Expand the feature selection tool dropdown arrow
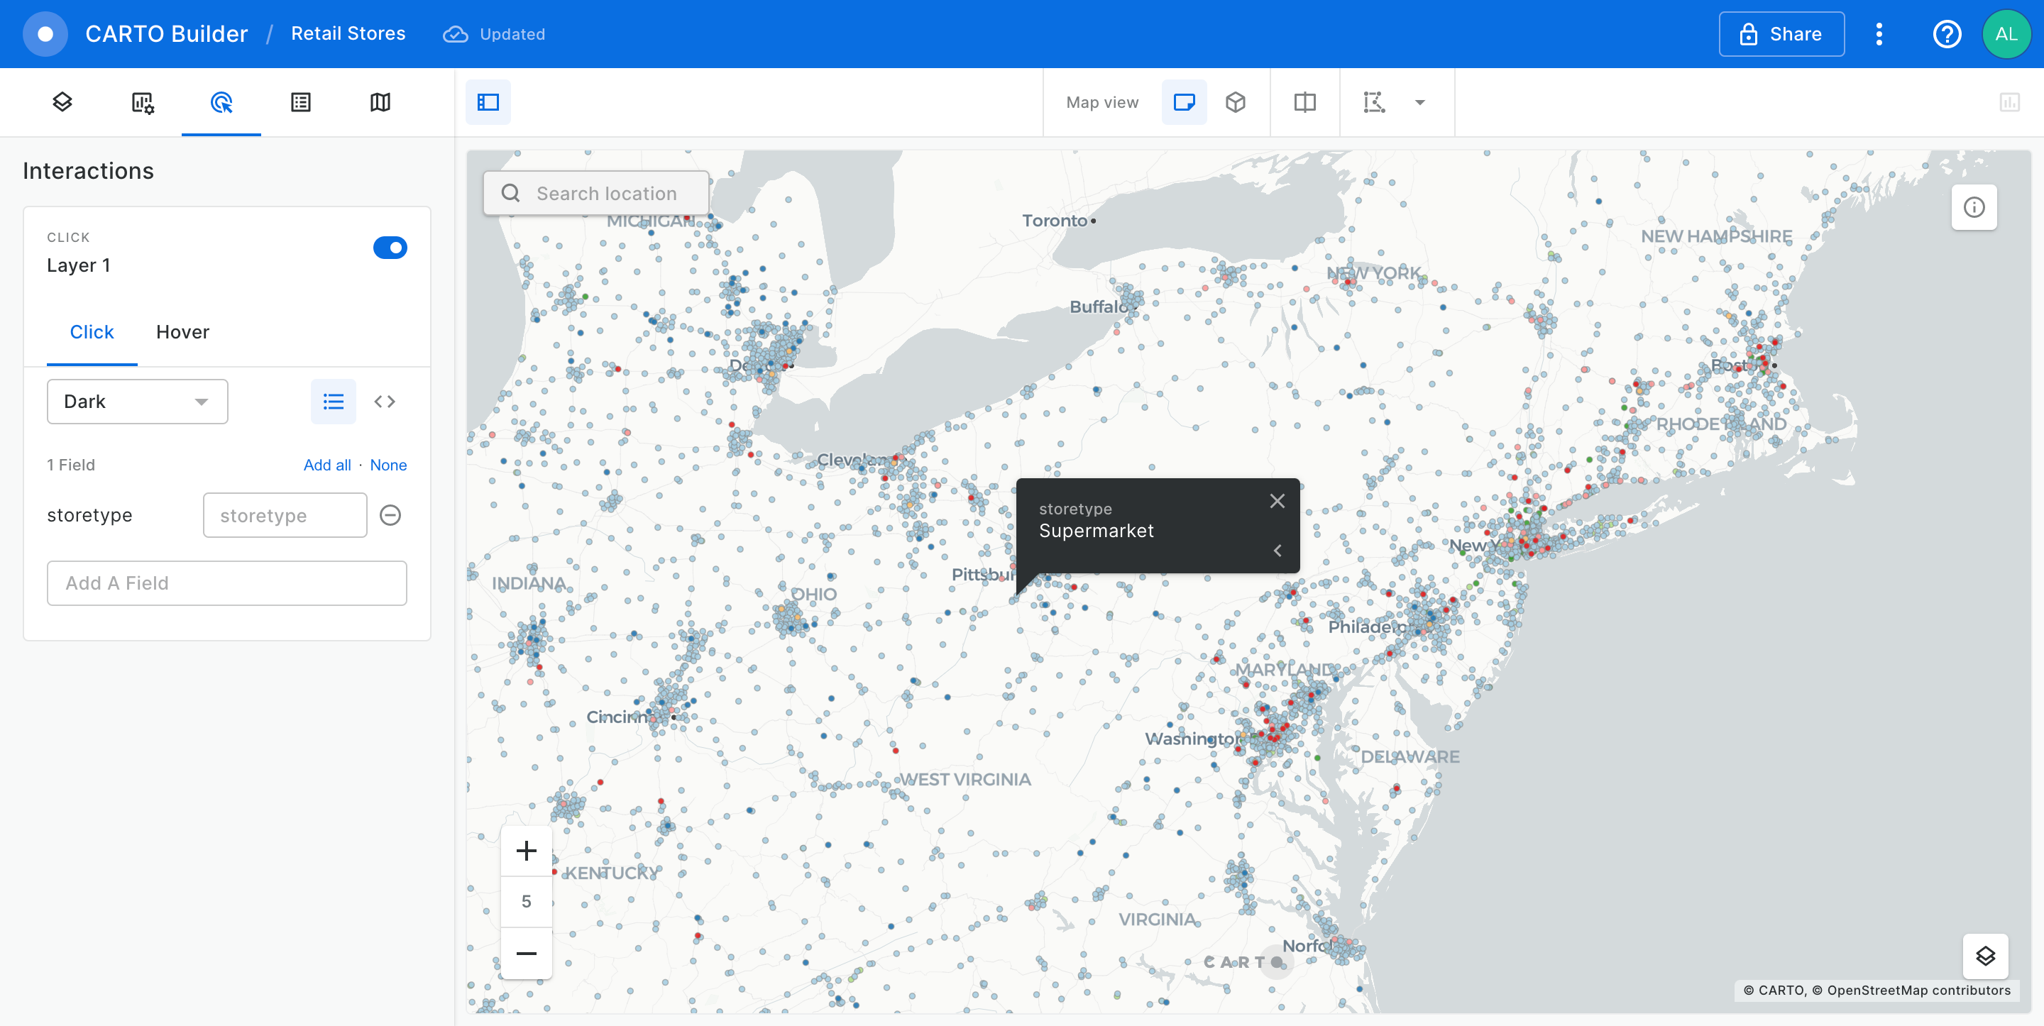Image resolution: width=2044 pixels, height=1026 pixels. coord(1419,102)
